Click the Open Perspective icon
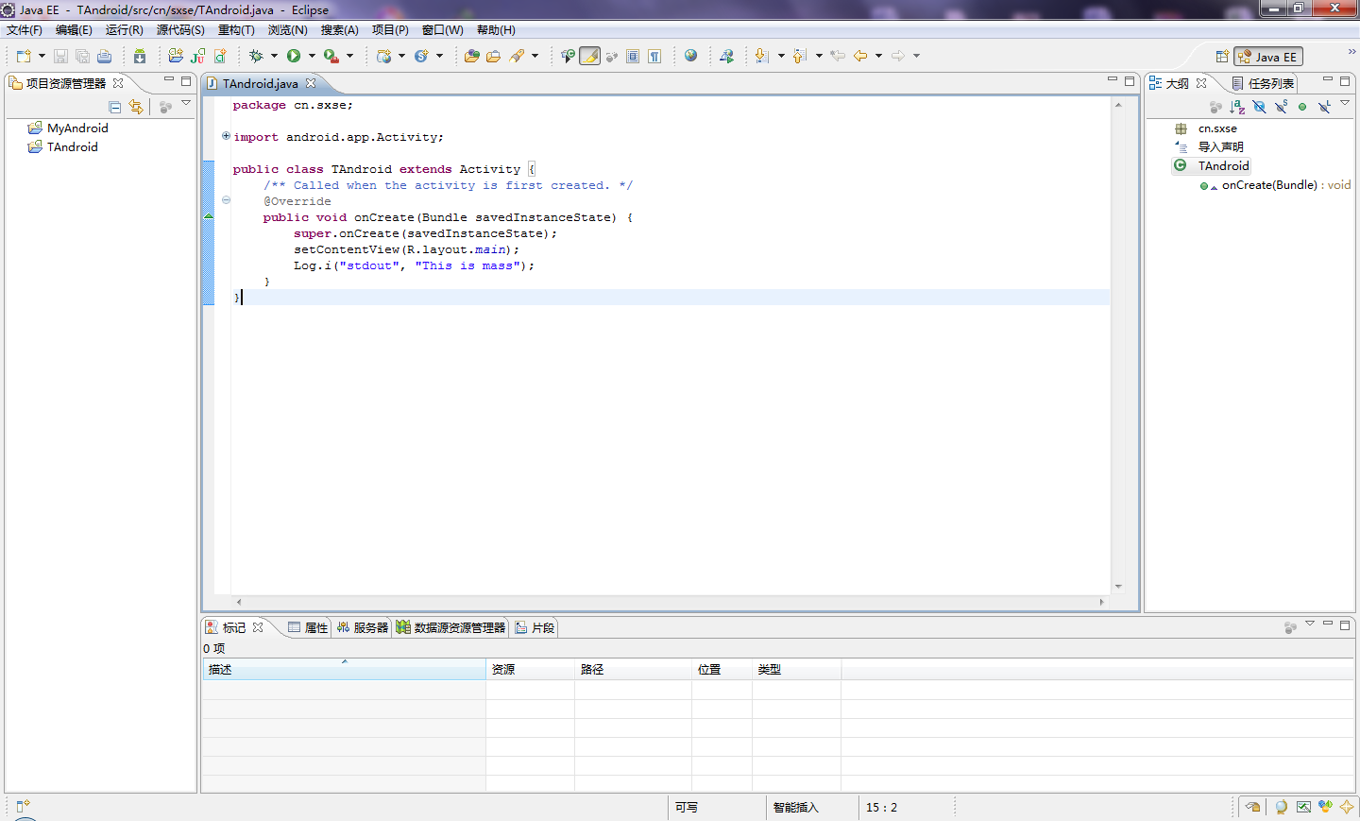1360x821 pixels. (x=1221, y=57)
